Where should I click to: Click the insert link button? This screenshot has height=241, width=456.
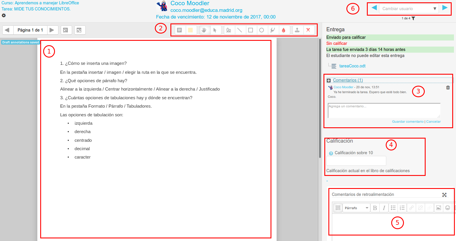[x=411, y=208]
